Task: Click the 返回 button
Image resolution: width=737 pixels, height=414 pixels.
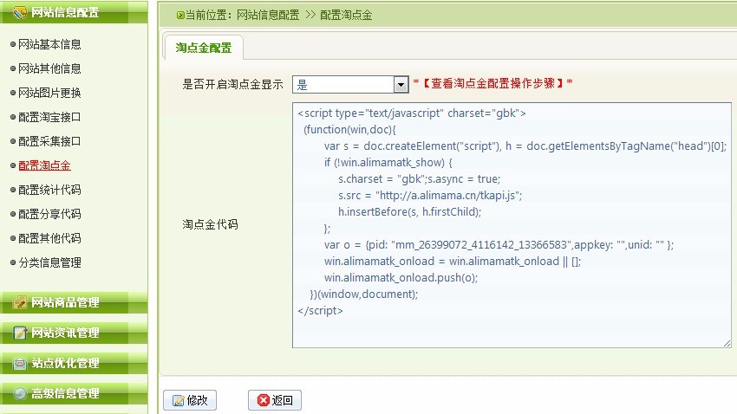Action: (275, 400)
